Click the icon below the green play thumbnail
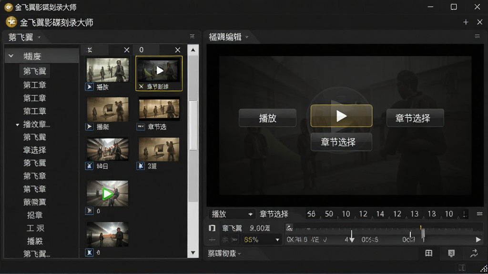 tap(89, 211)
